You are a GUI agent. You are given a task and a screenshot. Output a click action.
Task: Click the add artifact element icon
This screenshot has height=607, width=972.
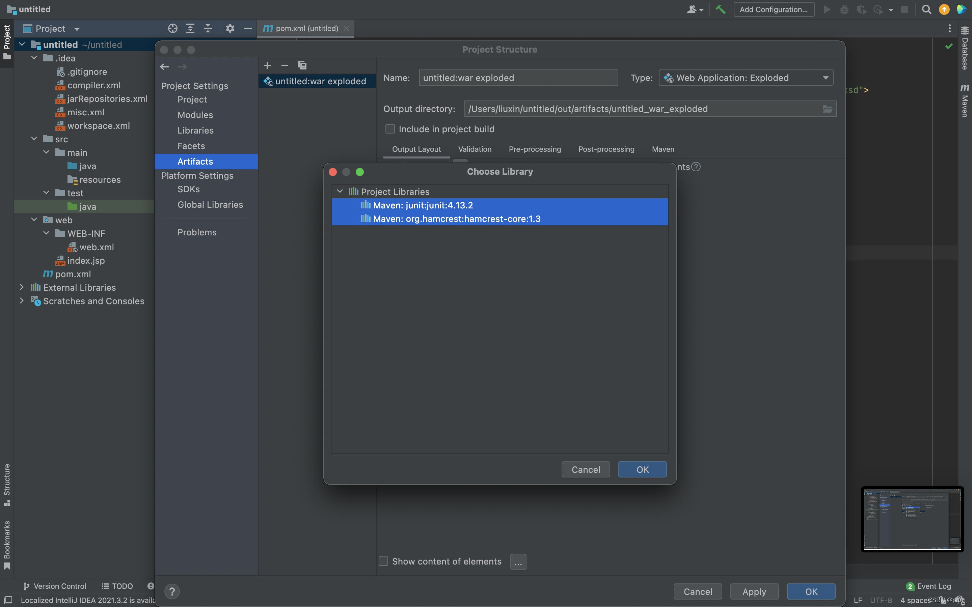point(267,64)
